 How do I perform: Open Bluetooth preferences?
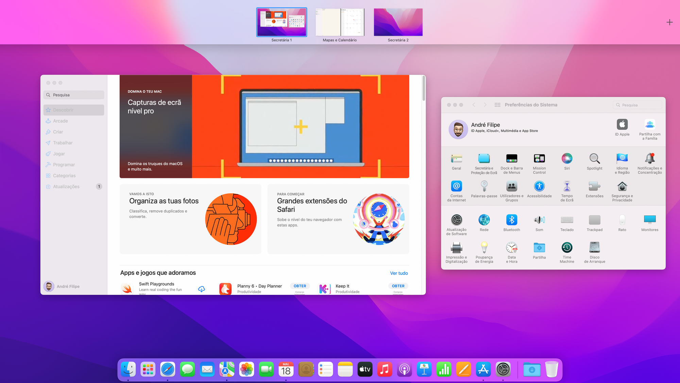pos(512,223)
